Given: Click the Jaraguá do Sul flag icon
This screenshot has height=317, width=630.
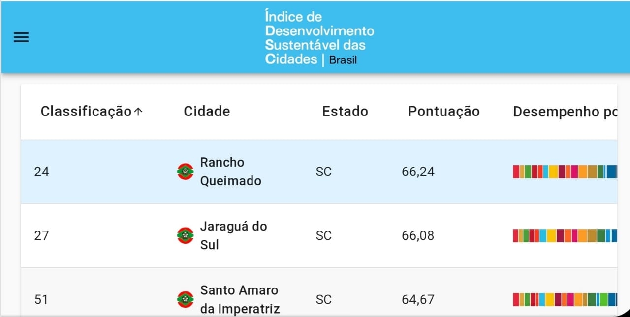Looking at the screenshot, I should point(186,235).
